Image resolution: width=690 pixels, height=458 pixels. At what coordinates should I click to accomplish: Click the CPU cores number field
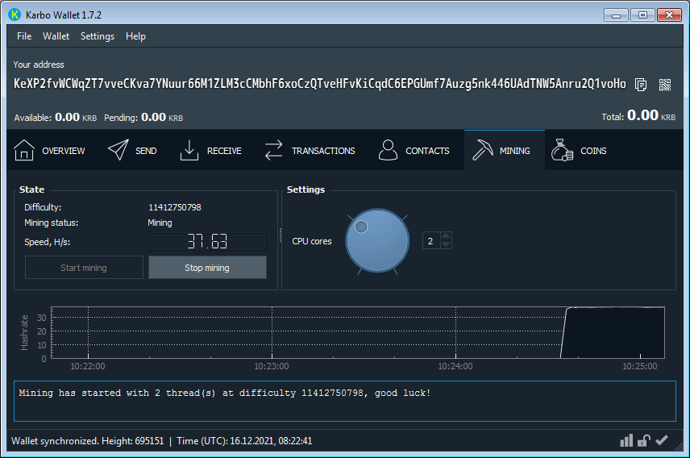pos(431,241)
